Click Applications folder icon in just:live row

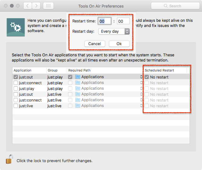(x=78, y=106)
